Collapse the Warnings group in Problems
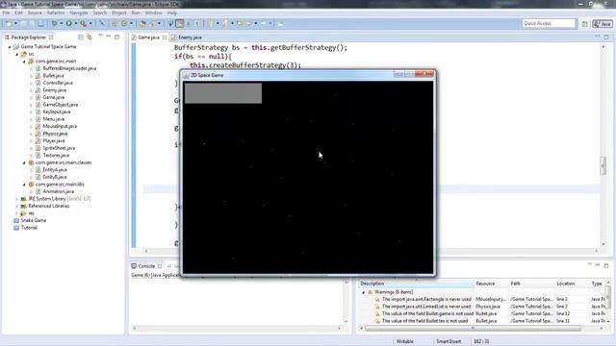 [x=363, y=292]
